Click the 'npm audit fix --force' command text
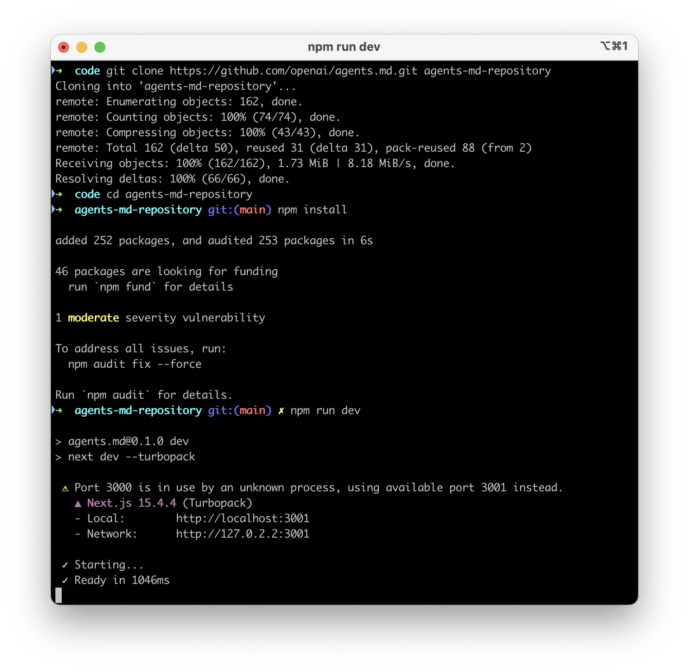Screen dimensions: 689x672 [x=134, y=364]
